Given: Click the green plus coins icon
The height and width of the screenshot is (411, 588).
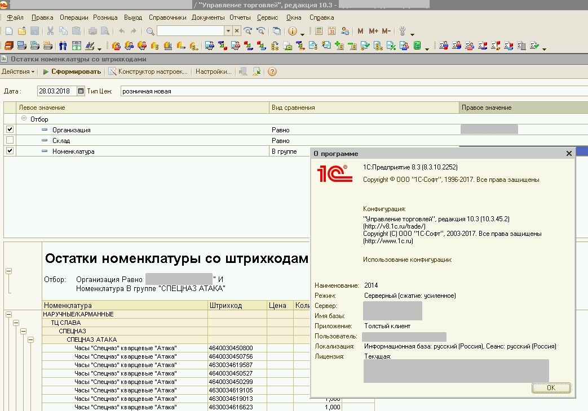Looking at the screenshot, I should 339,46.
